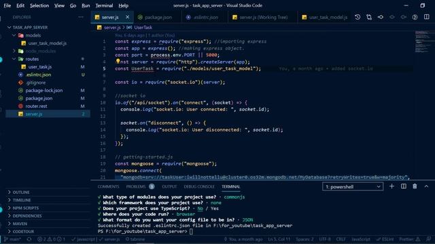Image resolution: width=435 pixels, height=244 pixels.
Task: Collapse the routes folder
Action: [14, 59]
